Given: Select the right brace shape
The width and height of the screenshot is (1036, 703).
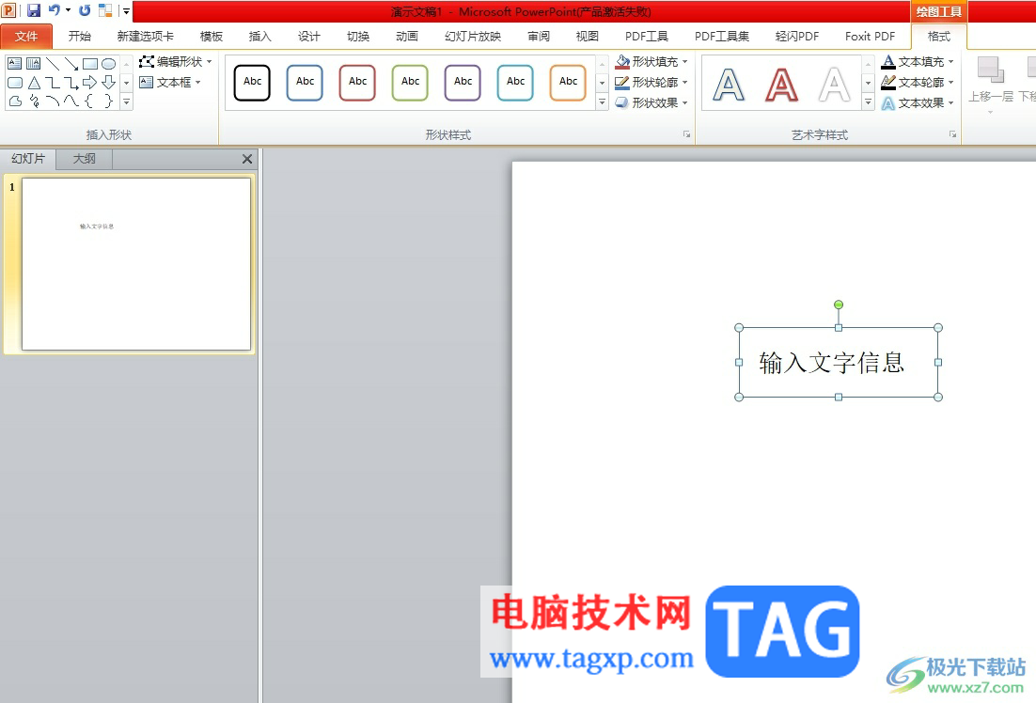Looking at the screenshot, I should point(108,102).
